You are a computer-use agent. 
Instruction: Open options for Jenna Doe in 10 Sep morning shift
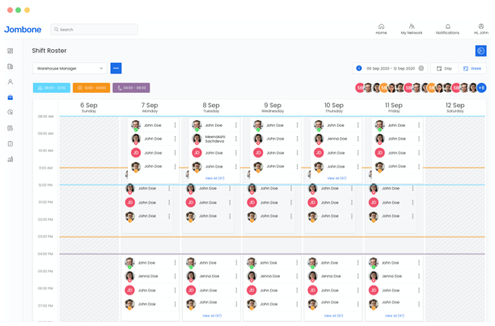coord(358,139)
